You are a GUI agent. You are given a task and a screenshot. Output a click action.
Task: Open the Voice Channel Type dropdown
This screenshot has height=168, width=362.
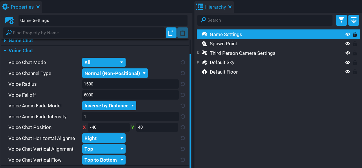115,73
